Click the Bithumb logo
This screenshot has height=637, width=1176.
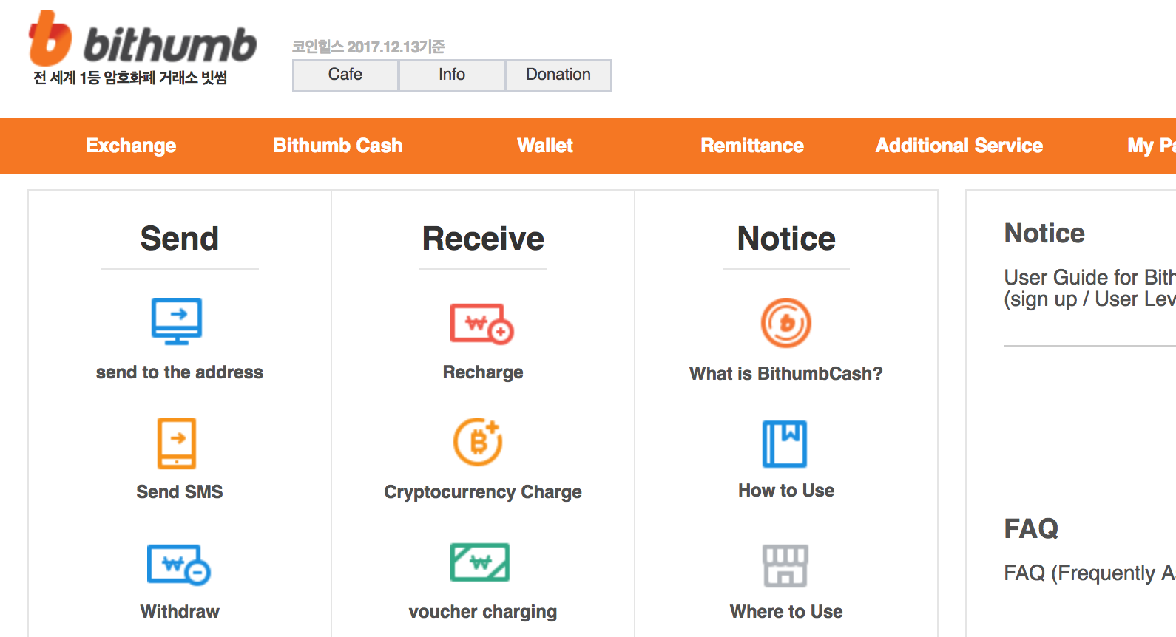pyautogui.click(x=142, y=39)
